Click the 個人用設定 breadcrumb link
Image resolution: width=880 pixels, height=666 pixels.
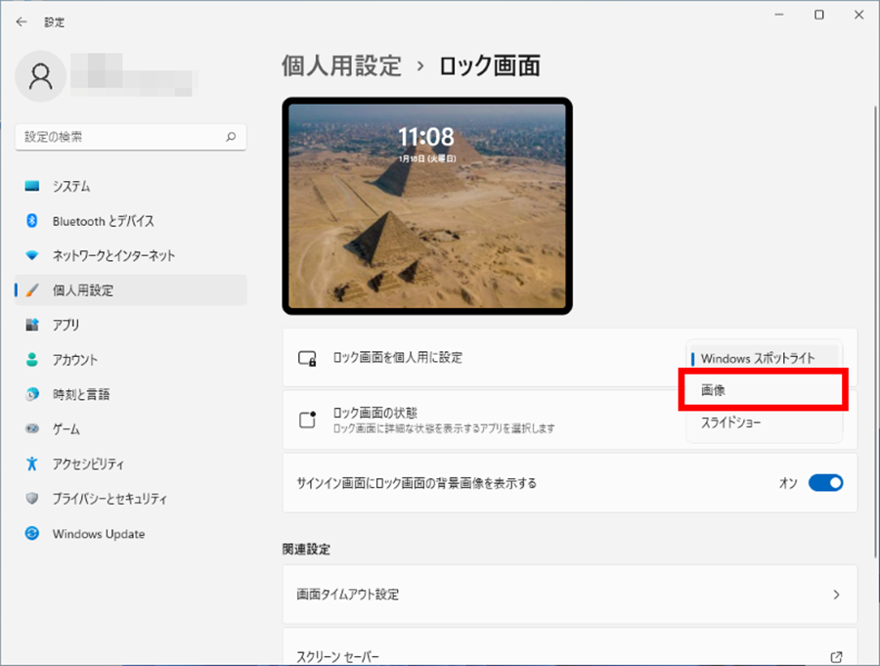(341, 66)
